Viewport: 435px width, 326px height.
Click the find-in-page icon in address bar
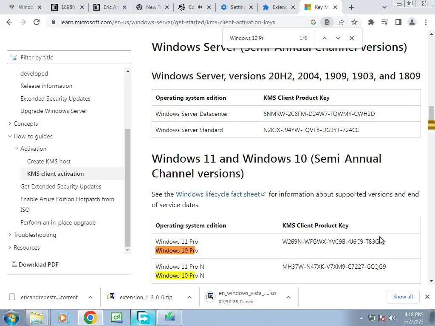pos(327,22)
